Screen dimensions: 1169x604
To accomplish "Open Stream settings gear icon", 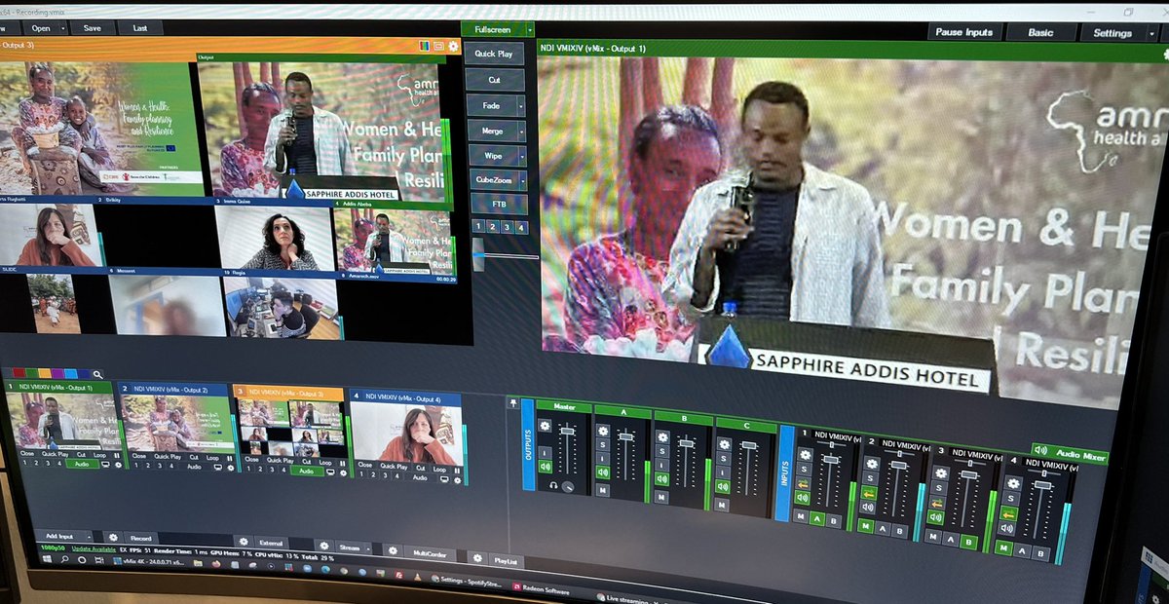I will 323,546.
